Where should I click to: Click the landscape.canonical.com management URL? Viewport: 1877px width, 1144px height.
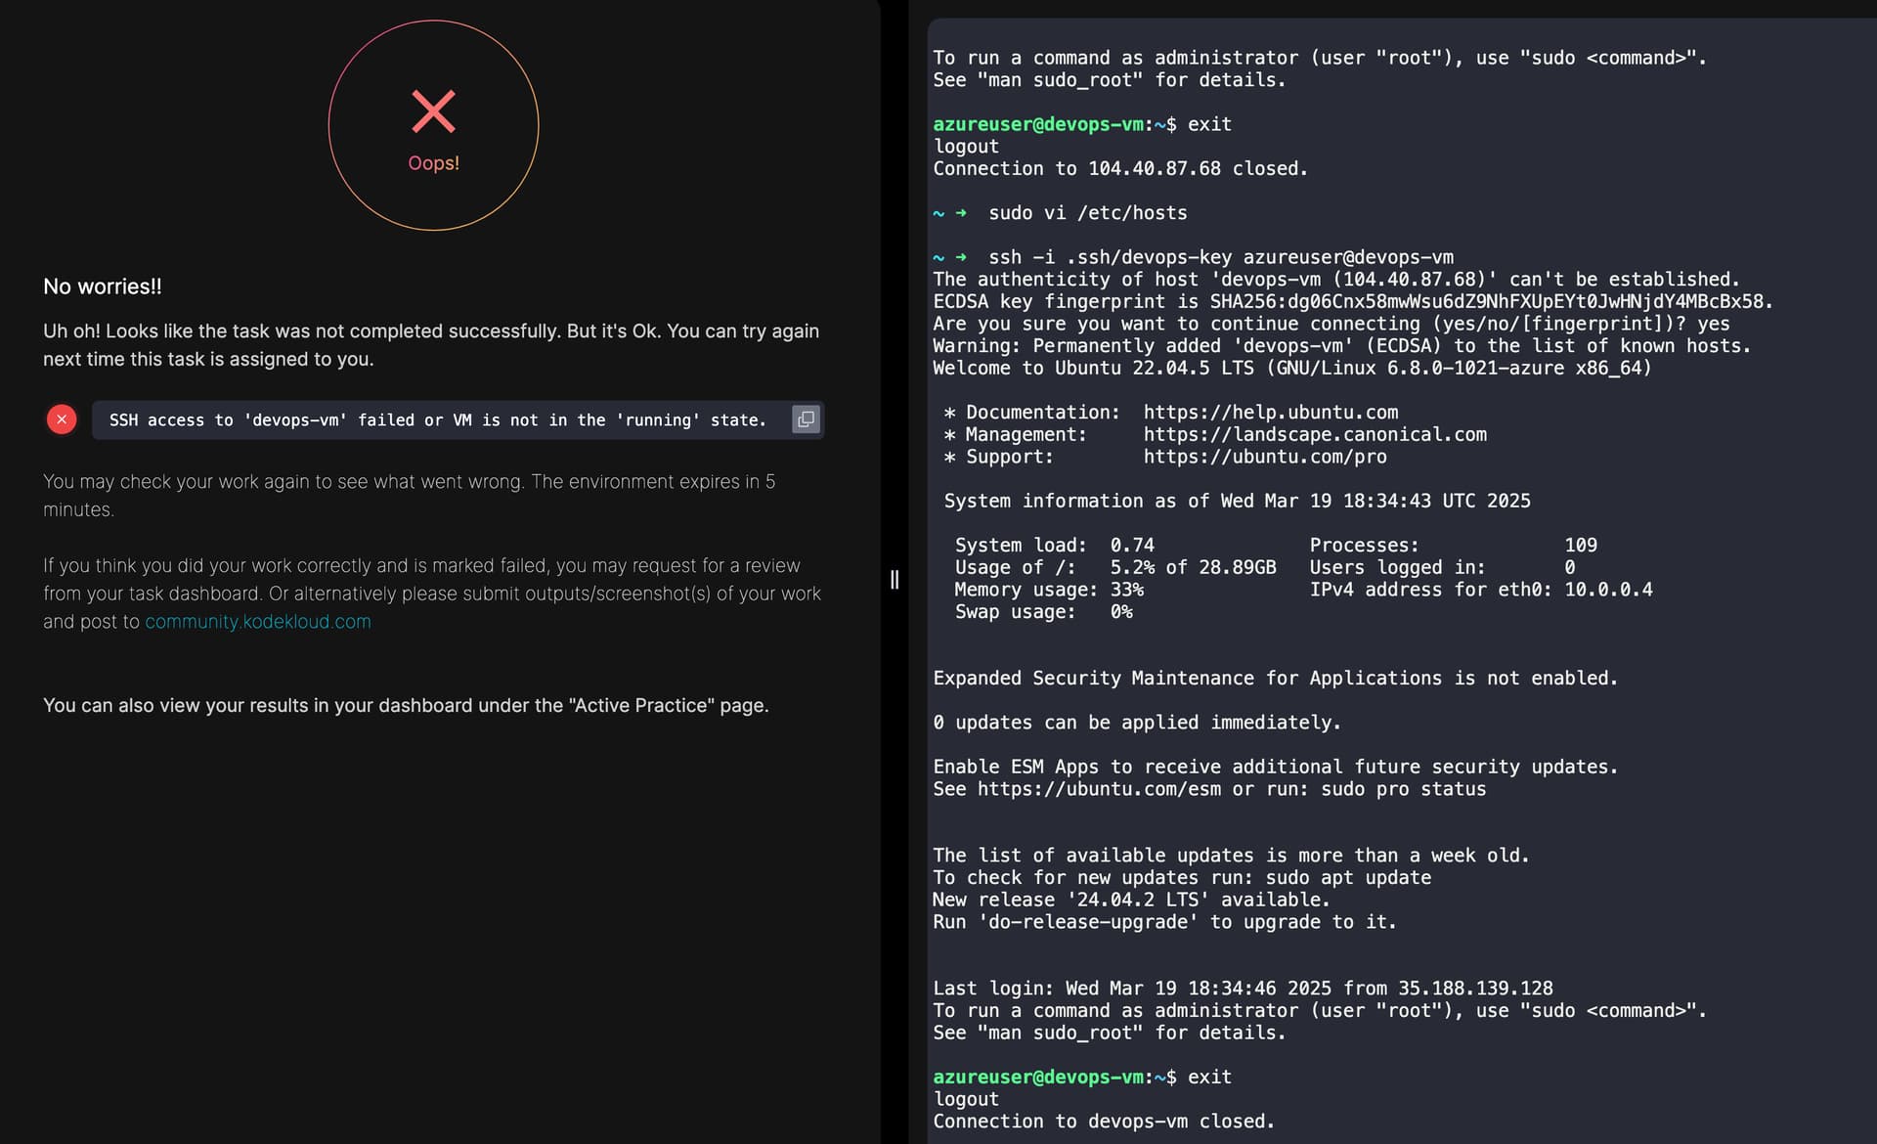click(x=1314, y=434)
